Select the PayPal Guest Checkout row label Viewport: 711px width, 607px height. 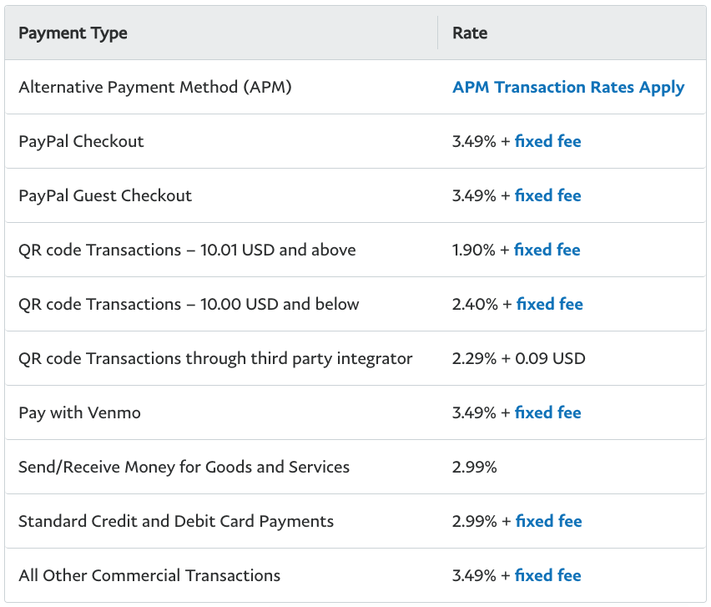click(105, 195)
